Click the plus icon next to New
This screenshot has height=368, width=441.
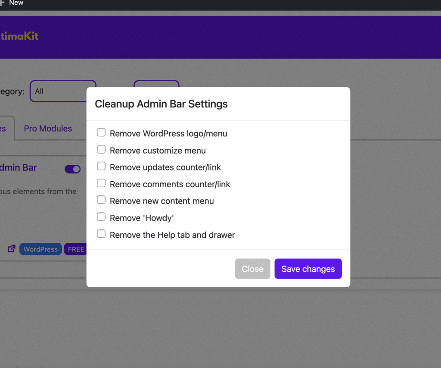click(2, 3)
